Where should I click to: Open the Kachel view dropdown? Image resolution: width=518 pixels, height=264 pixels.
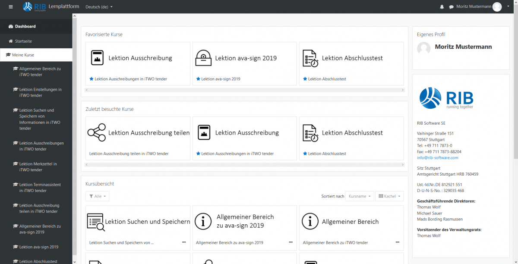[389, 196]
